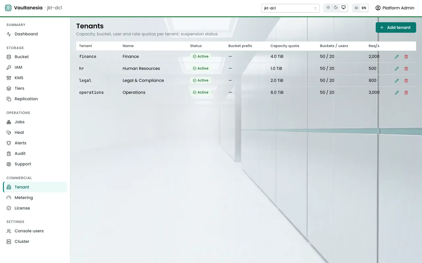Navigate to IAM section
This screenshot has width=422, height=263.
[x=35, y=67]
